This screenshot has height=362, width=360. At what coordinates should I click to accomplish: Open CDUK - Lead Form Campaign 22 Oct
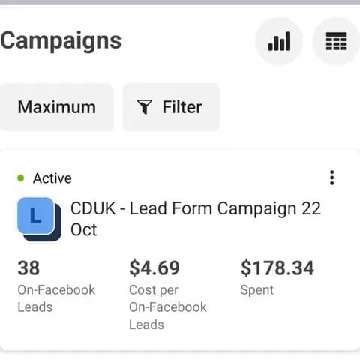pos(196,219)
